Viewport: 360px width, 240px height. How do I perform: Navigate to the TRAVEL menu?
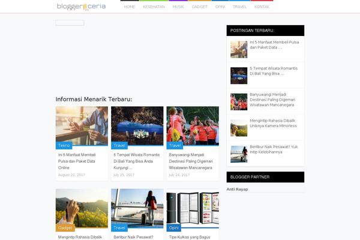239,7
